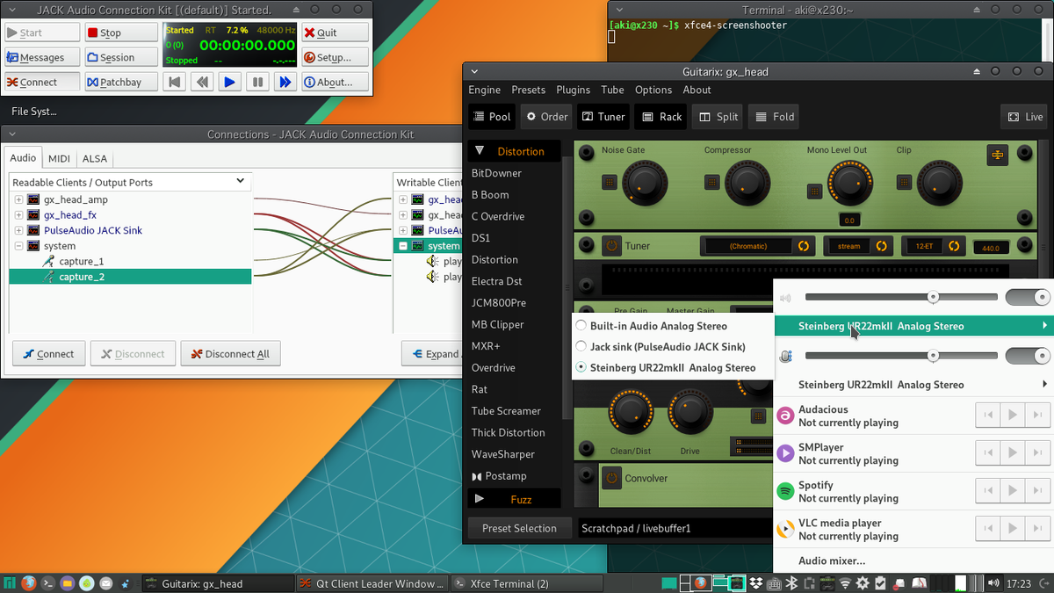Click the Audacious app icon in volume panel
1054x593 pixels.
point(785,416)
